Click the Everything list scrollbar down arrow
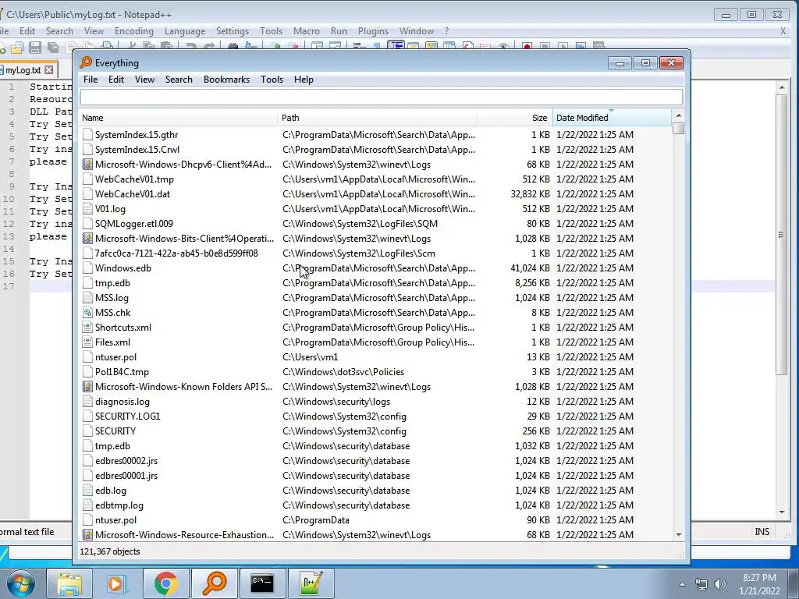 [678, 535]
